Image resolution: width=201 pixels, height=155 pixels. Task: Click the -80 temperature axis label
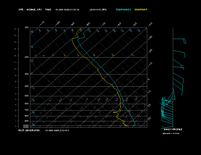coord(88,24)
